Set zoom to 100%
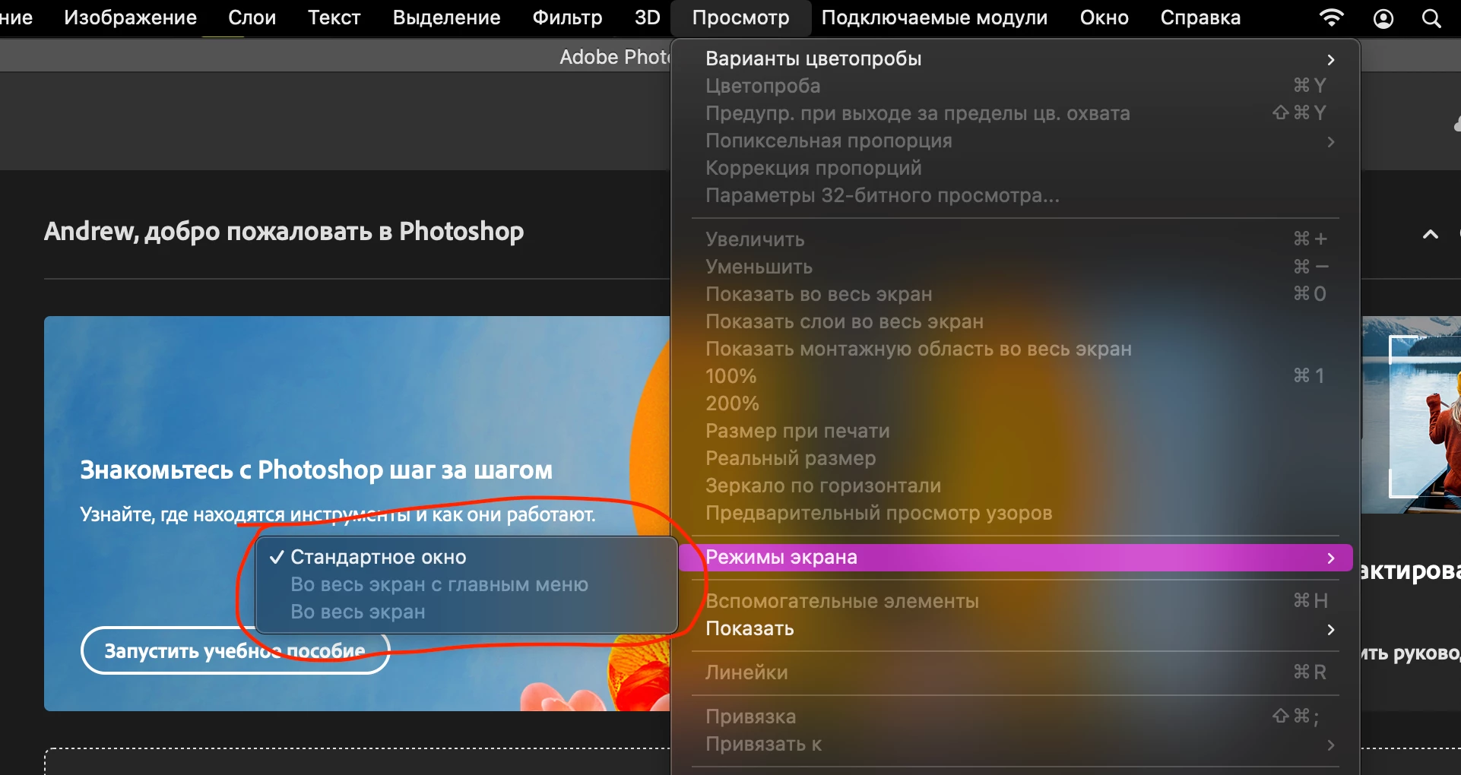Viewport: 1461px width, 775px height. (1015, 376)
